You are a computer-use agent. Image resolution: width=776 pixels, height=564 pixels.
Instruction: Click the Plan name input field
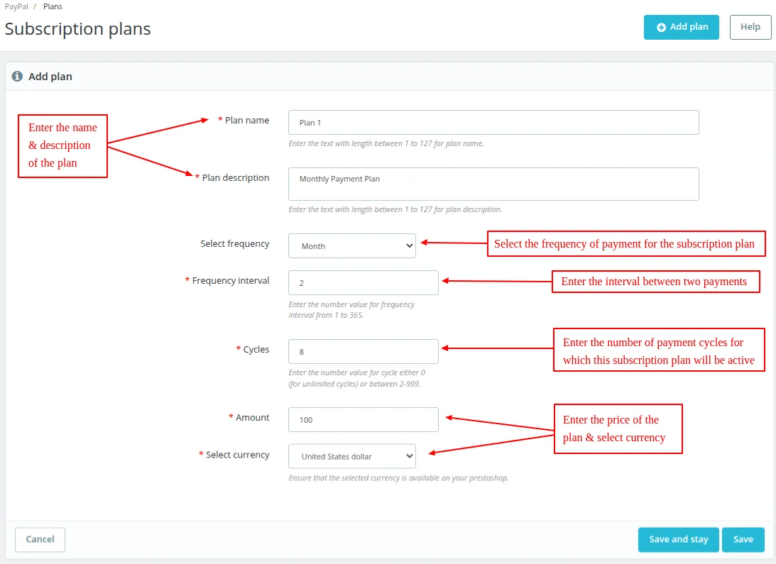(493, 122)
